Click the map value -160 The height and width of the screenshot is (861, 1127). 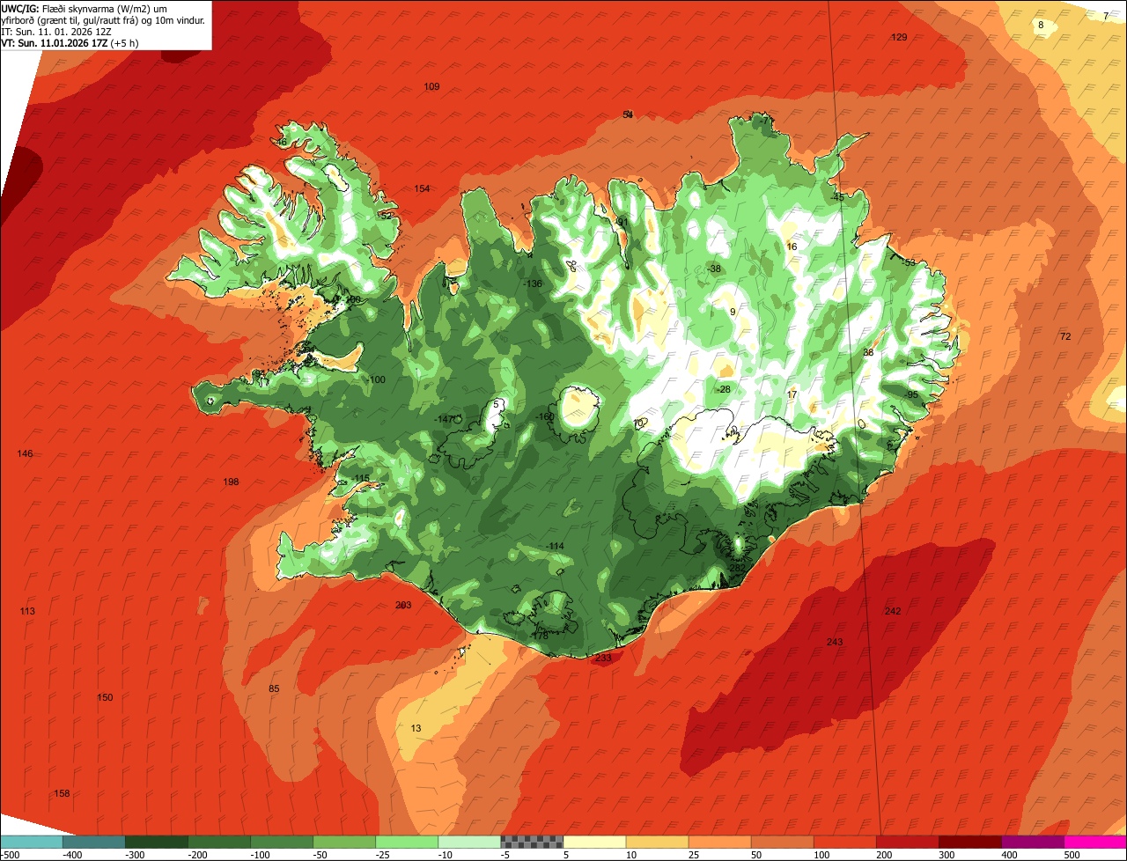point(545,416)
